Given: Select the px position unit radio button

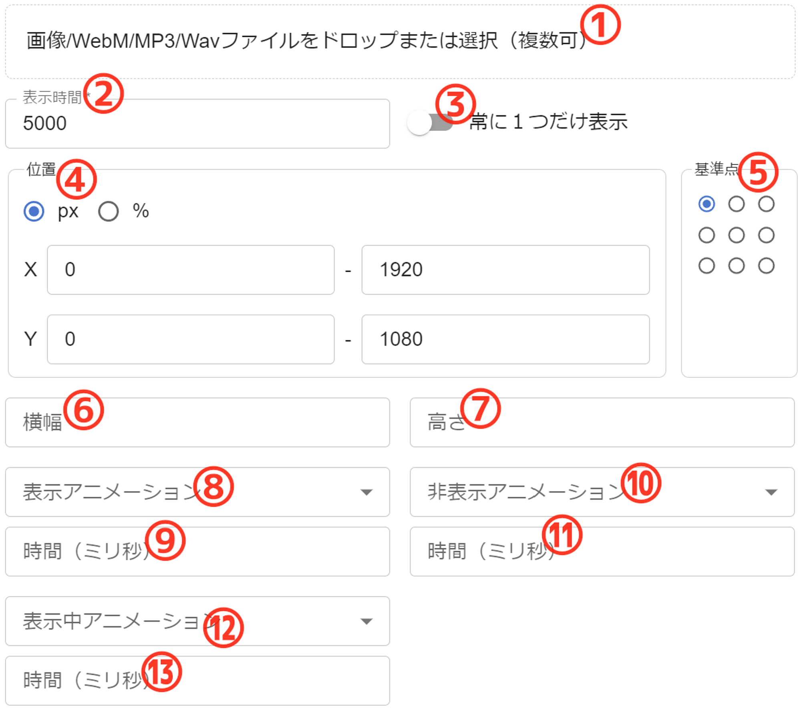Looking at the screenshot, I should 34,211.
